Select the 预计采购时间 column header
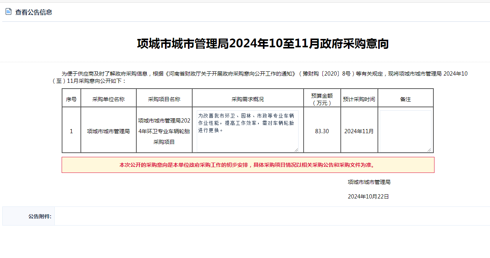 359,99
